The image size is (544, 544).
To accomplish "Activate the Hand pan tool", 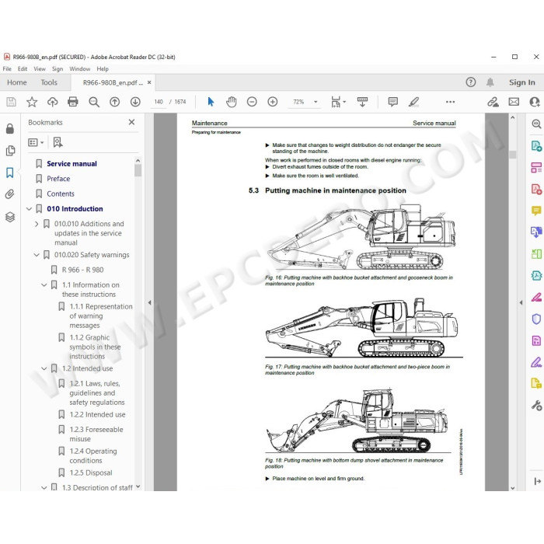I will point(231,102).
